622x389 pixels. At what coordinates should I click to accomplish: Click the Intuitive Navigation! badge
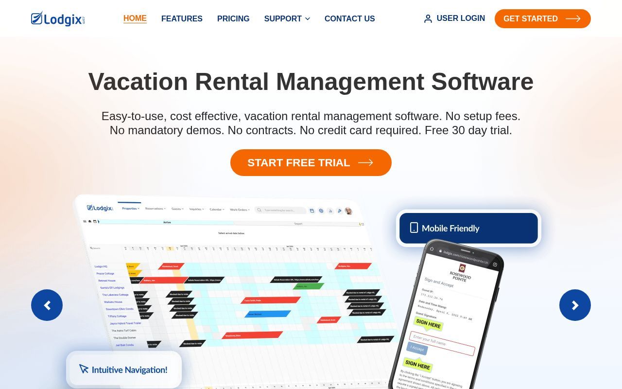click(x=124, y=370)
